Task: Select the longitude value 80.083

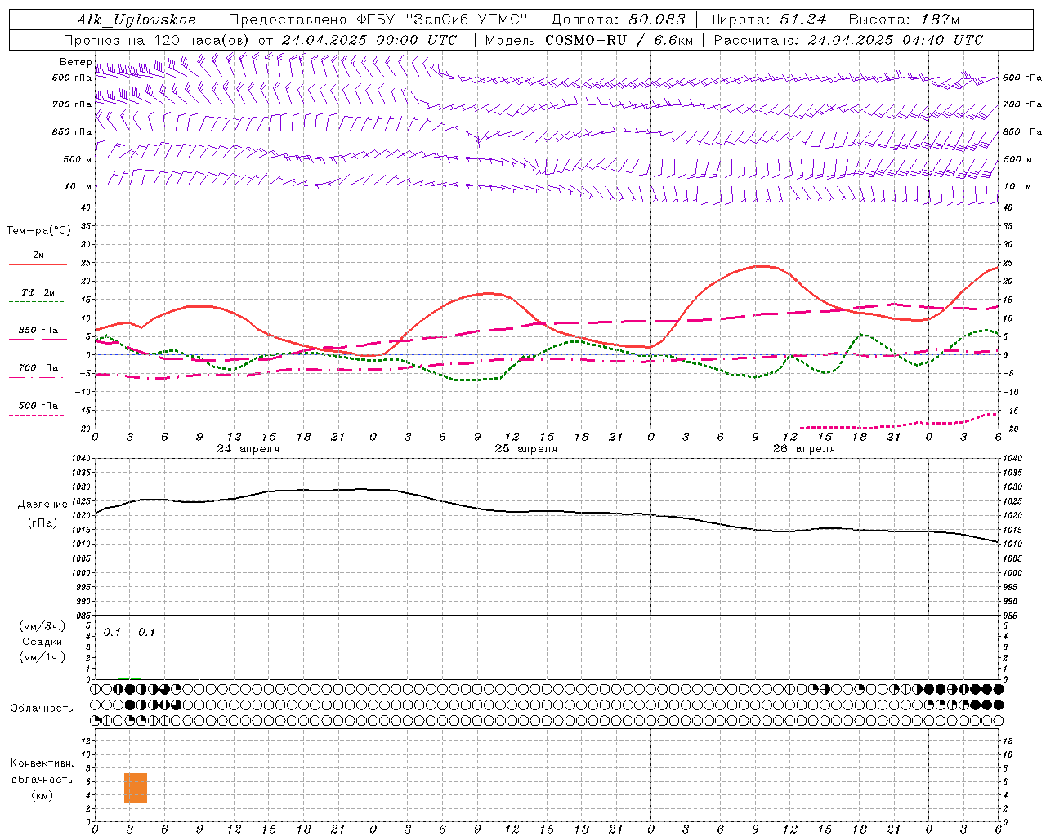Action: [x=657, y=20]
